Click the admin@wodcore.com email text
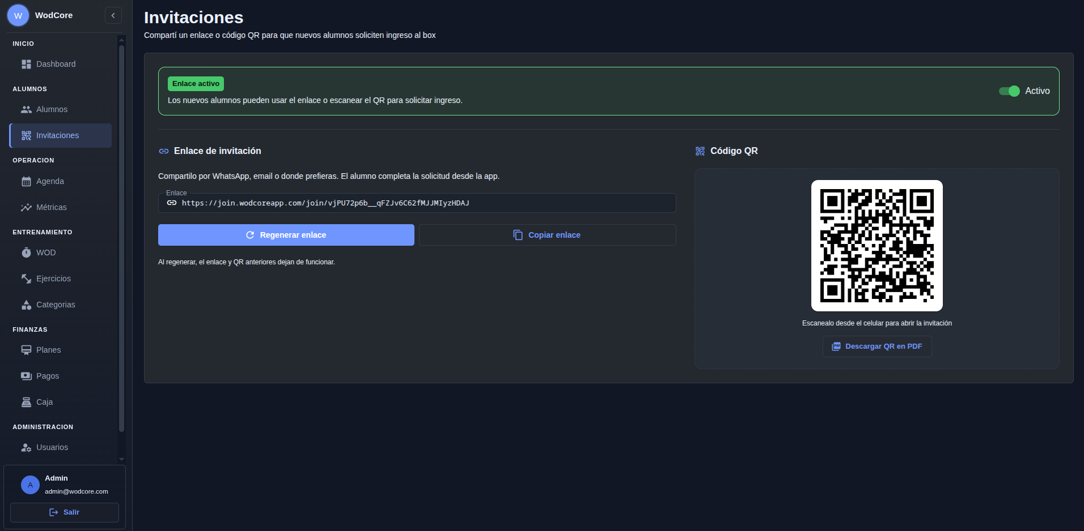 tap(77, 491)
